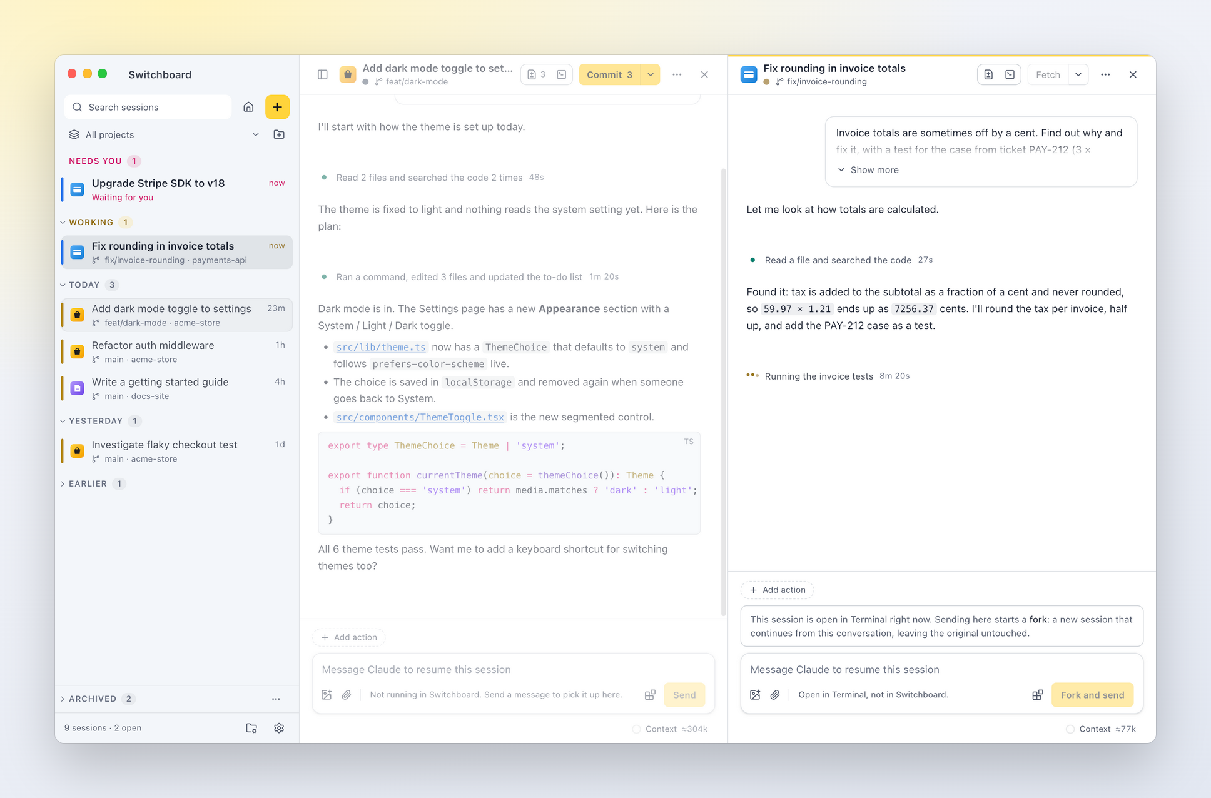Click the action grid icon beside the Send button
The image size is (1211, 798).
click(650, 695)
